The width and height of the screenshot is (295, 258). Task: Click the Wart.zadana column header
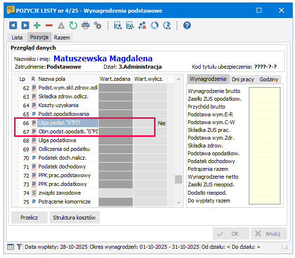(x=115, y=79)
